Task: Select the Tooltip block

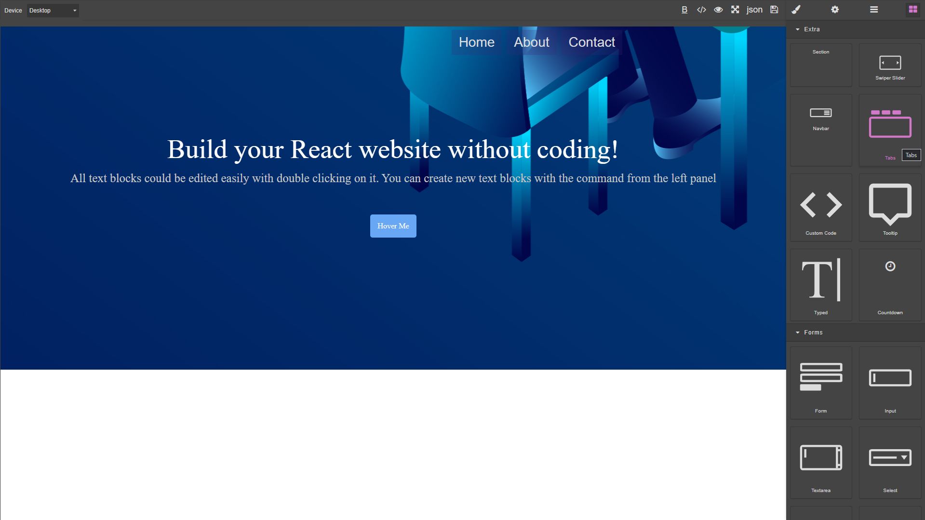Action: [x=890, y=208]
